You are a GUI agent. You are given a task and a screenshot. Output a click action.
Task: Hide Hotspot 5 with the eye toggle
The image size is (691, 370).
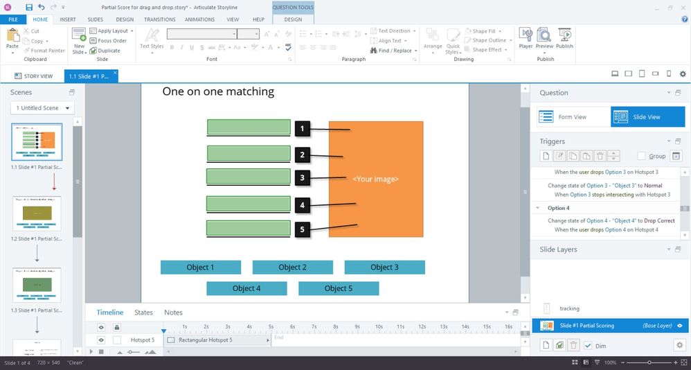tap(101, 340)
